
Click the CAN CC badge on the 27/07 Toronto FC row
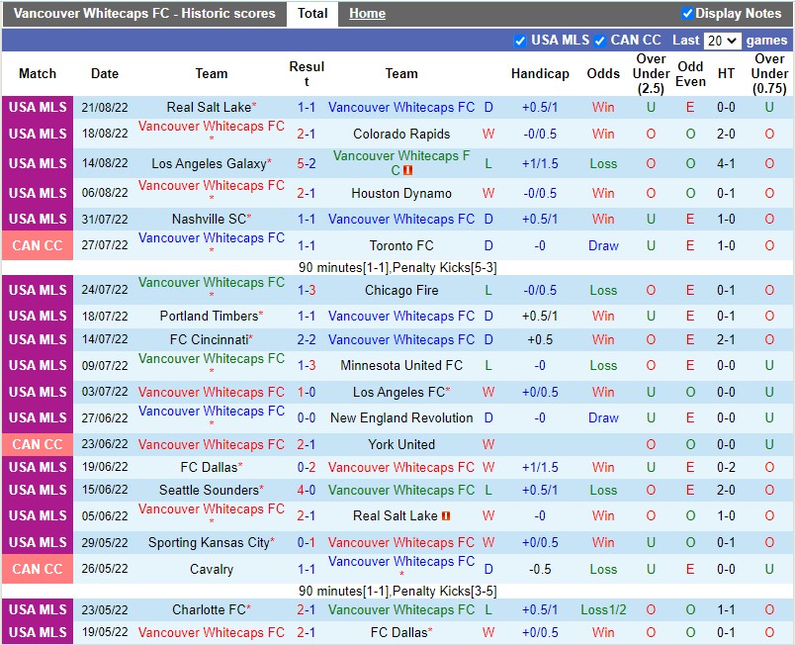pos(37,245)
